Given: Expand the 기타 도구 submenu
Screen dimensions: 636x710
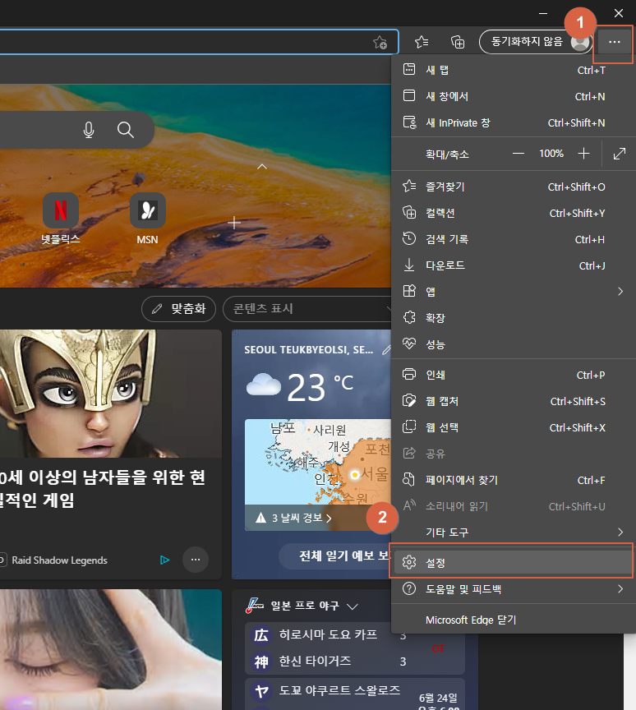Looking at the screenshot, I should 513,532.
